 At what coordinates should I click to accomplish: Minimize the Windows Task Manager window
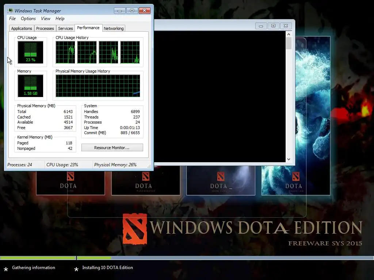(119, 11)
